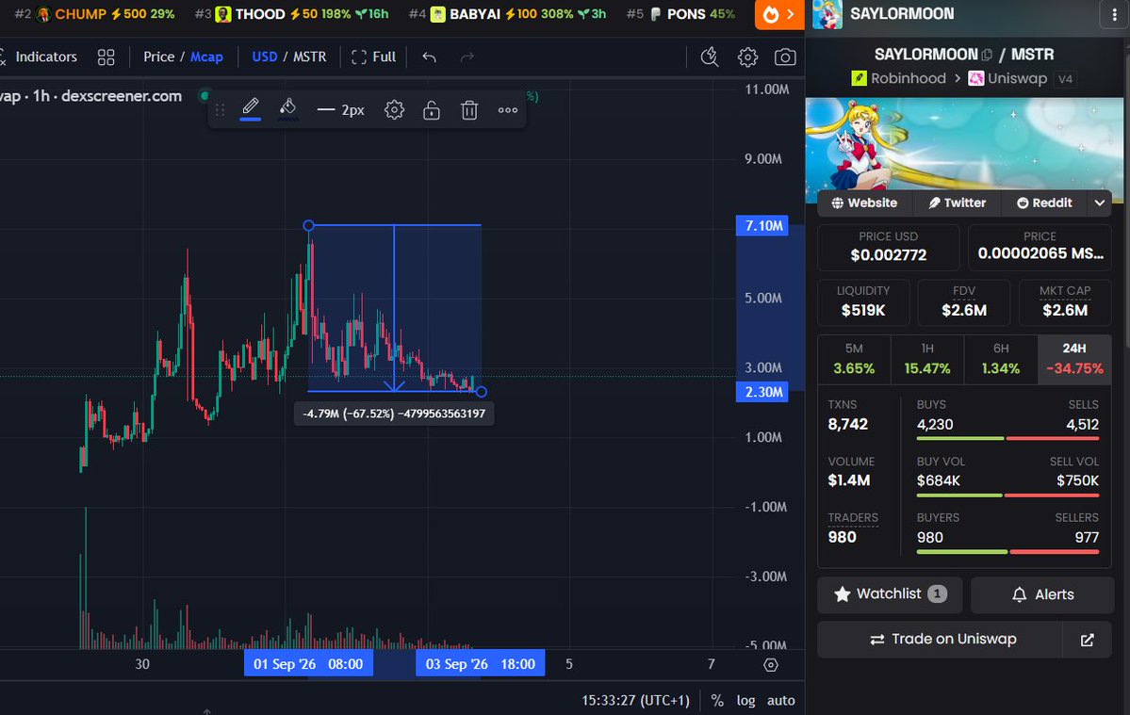Open drawing settings gear in floating toolbar
This screenshot has width=1130, height=715.
(394, 110)
